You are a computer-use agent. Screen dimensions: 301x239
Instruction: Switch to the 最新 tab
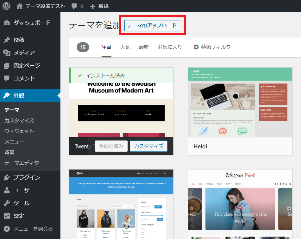[144, 47]
